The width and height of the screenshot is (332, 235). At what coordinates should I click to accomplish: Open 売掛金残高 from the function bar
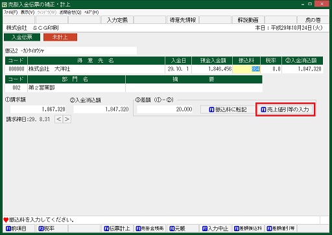click(x=150, y=229)
